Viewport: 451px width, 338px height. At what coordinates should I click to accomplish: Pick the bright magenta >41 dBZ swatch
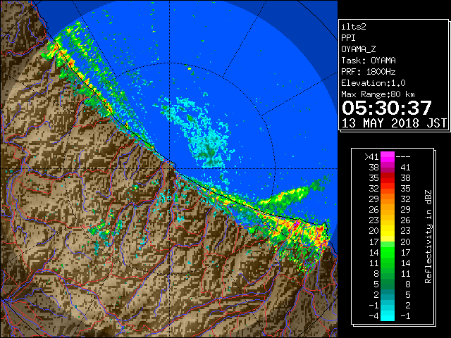click(388, 157)
